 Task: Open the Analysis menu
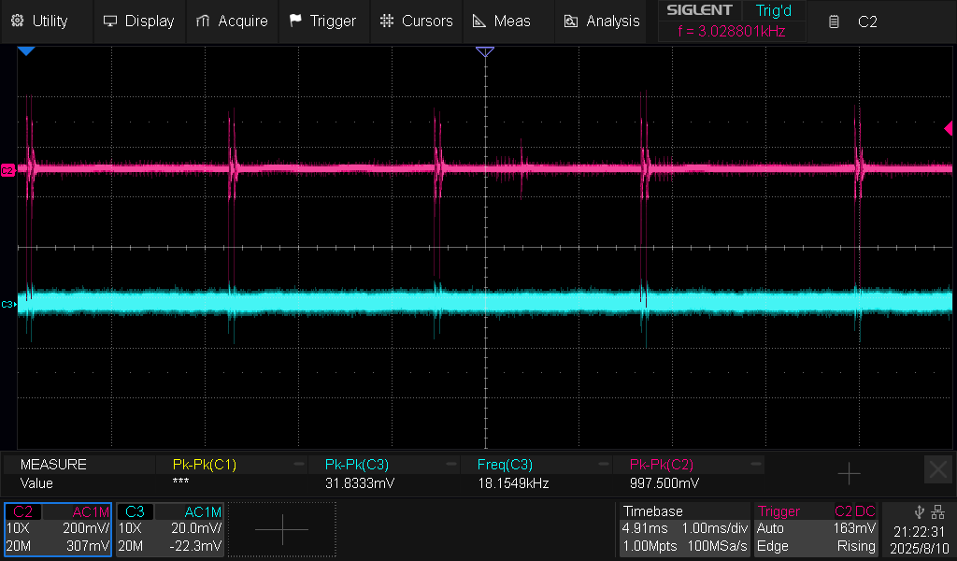coord(602,21)
